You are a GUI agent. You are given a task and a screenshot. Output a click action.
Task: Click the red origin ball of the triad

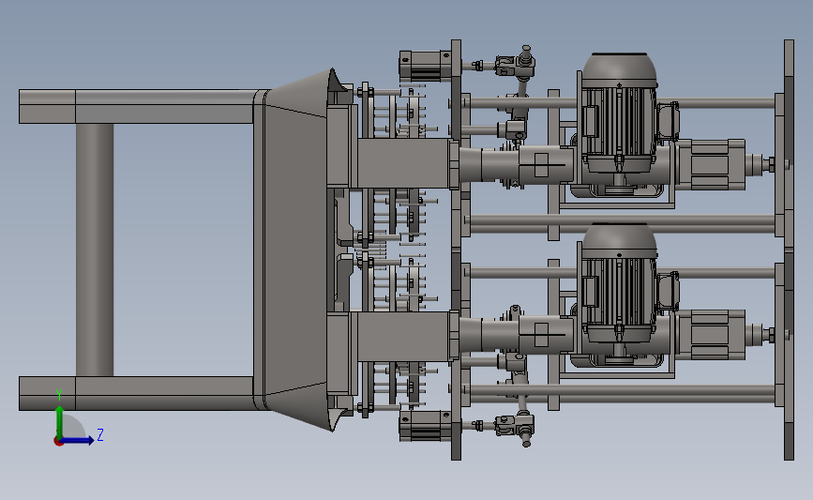point(58,442)
